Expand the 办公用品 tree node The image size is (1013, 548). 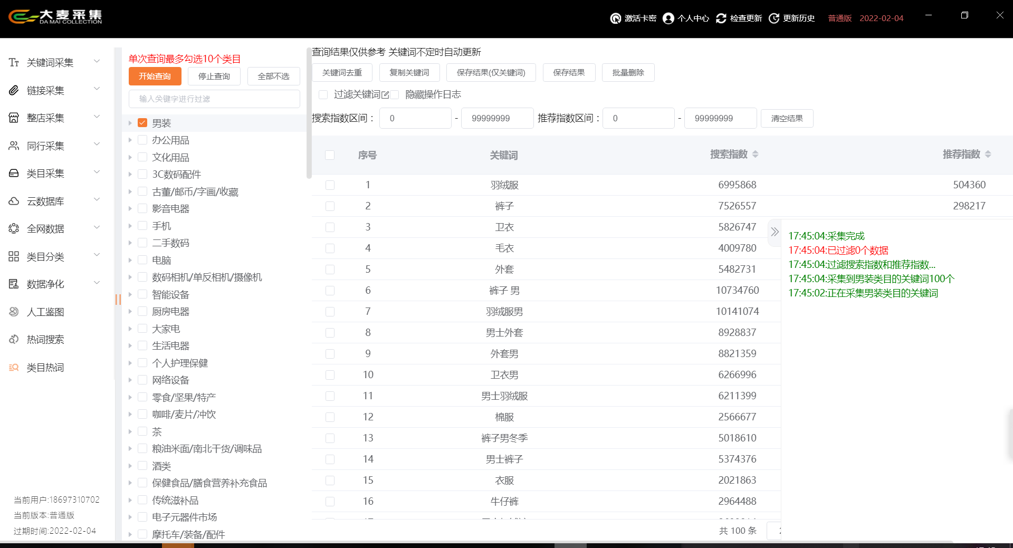pos(130,140)
